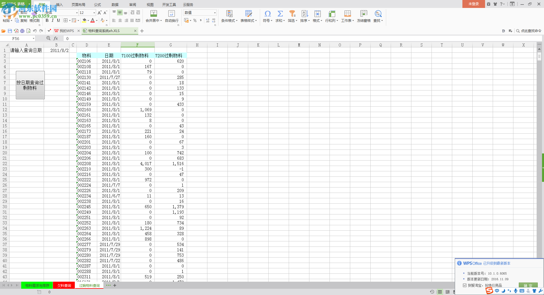The height and width of the screenshot is (295, 544).
Task: Uncheck the 到爱淘宝 checkbox in update popup
Action: pyautogui.click(x=465, y=285)
